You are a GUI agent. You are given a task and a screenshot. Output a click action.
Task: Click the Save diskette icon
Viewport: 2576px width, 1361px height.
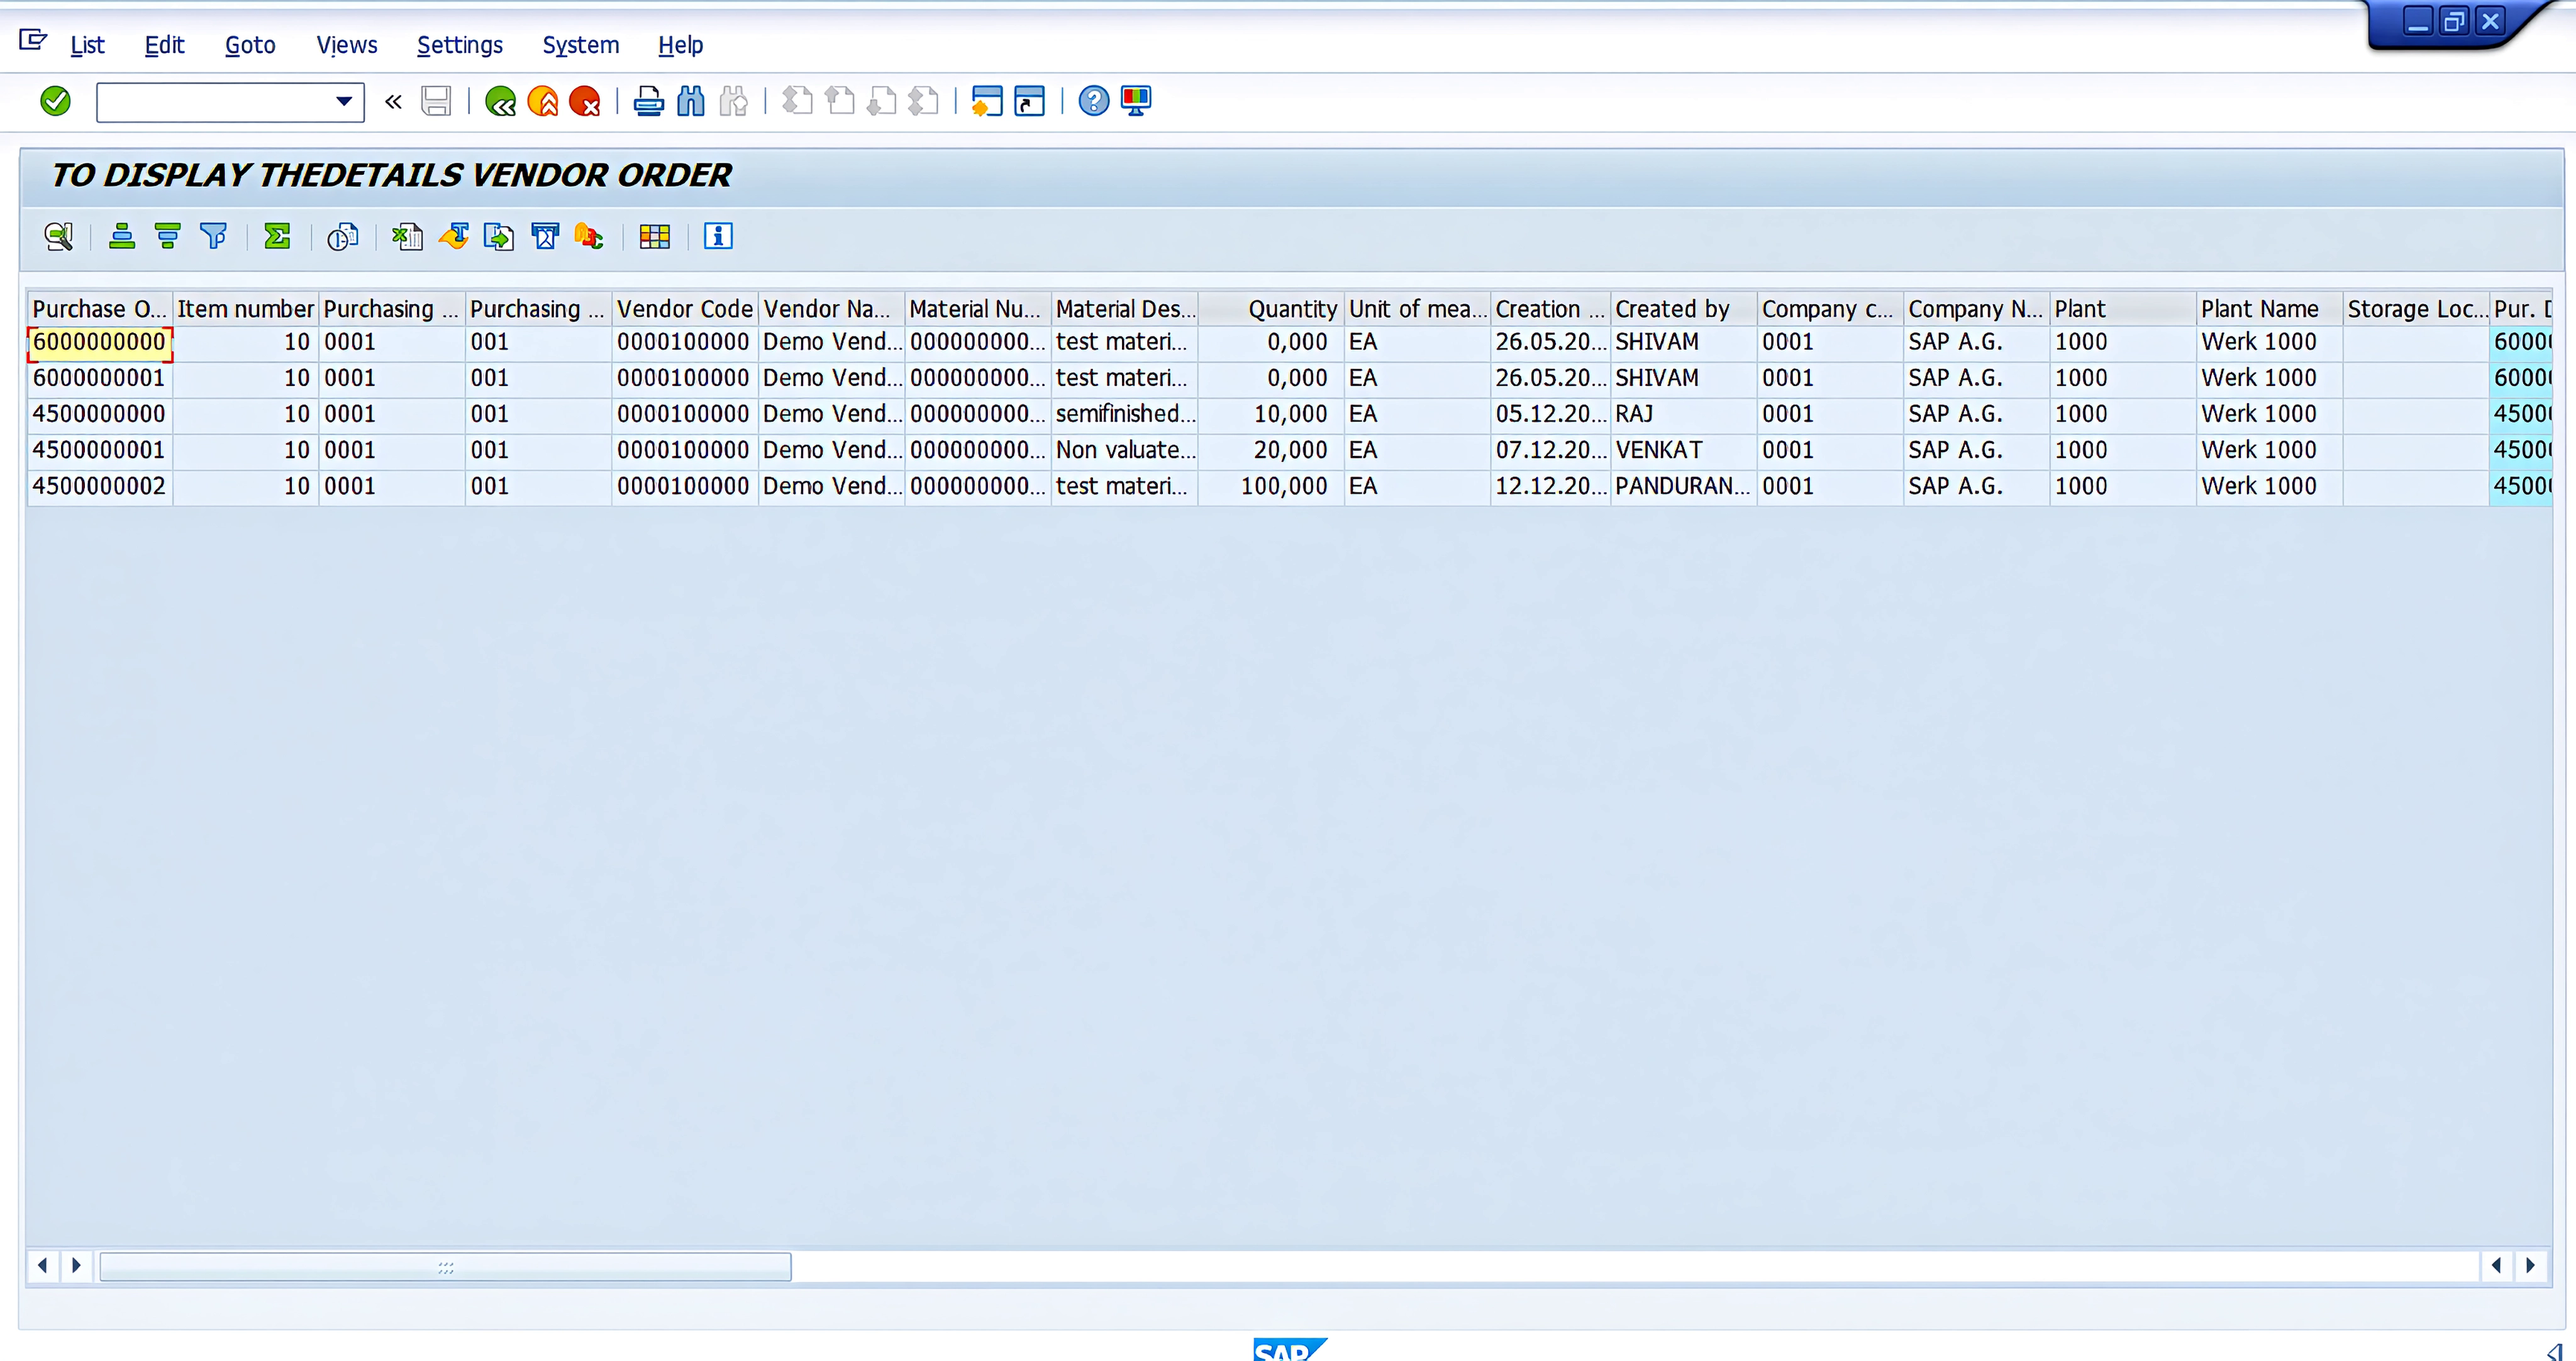(x=436, y=101)
